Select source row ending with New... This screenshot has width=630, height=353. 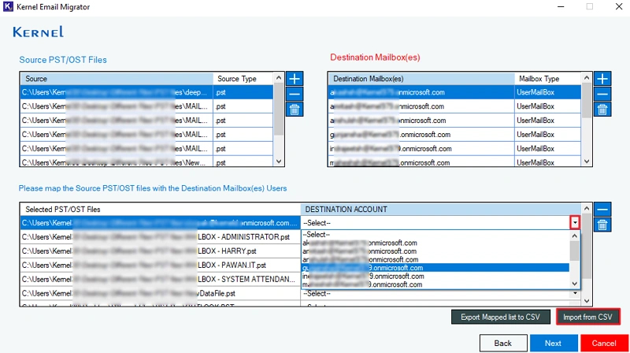[146, 162]
